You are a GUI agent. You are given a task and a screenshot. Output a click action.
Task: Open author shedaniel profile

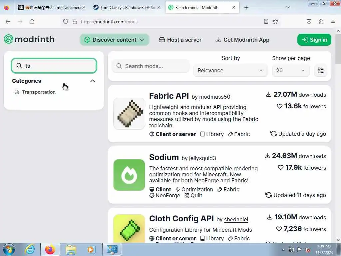pos(236,219)
